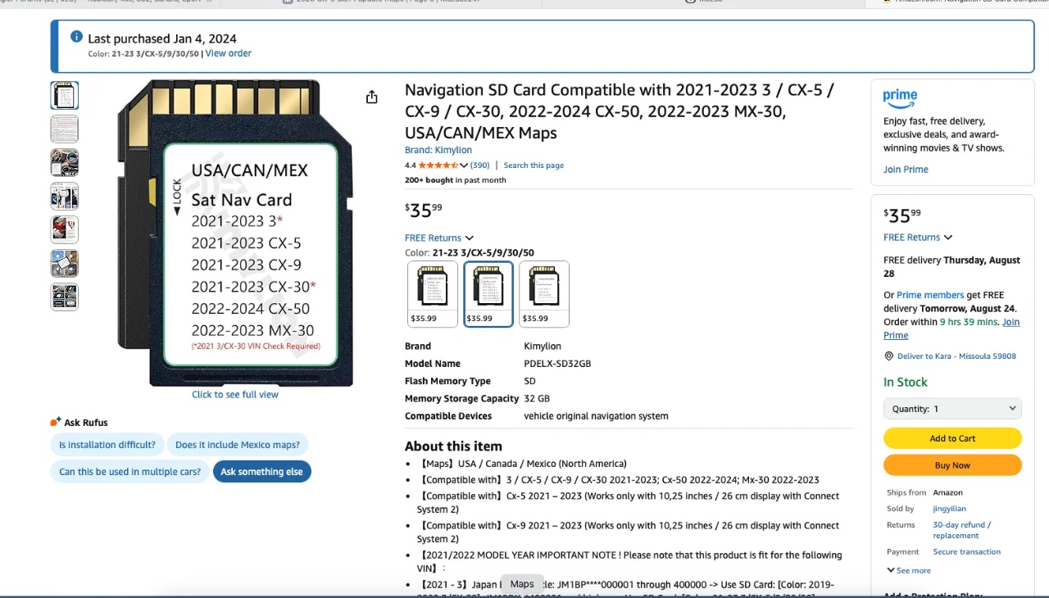1049x598 pixels.
Task: Click the About this item heading
Action: point(453,446)
